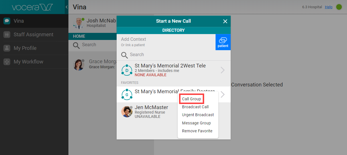The width and height of the screenshot is (347, 155).
Task: Select the HOME tab
Action: [79, 36]
